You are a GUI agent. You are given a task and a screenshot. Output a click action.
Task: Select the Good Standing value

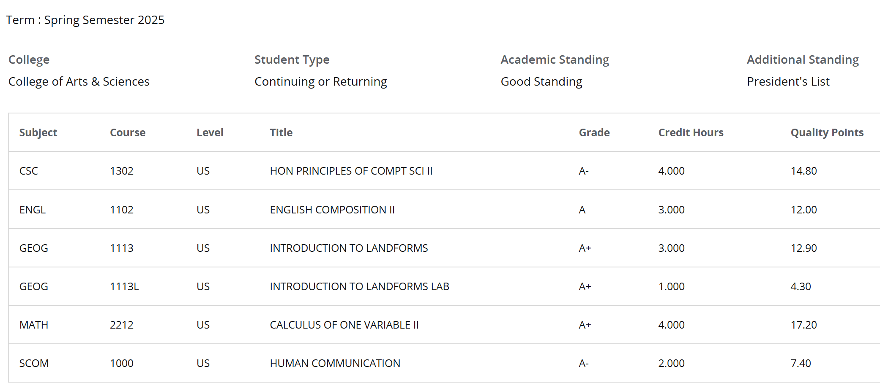541,81
